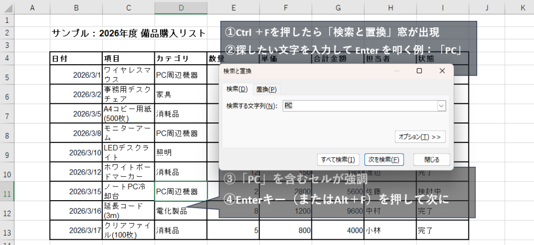Expand search options with オプション button

[x=419, y=137]
